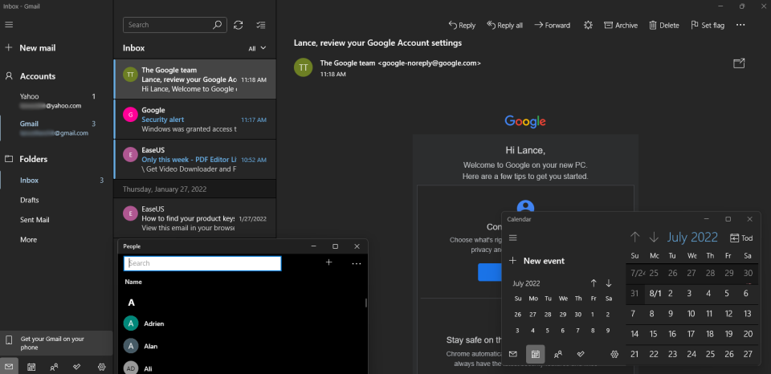Select contact Ali in People

[x=243, y=368]
